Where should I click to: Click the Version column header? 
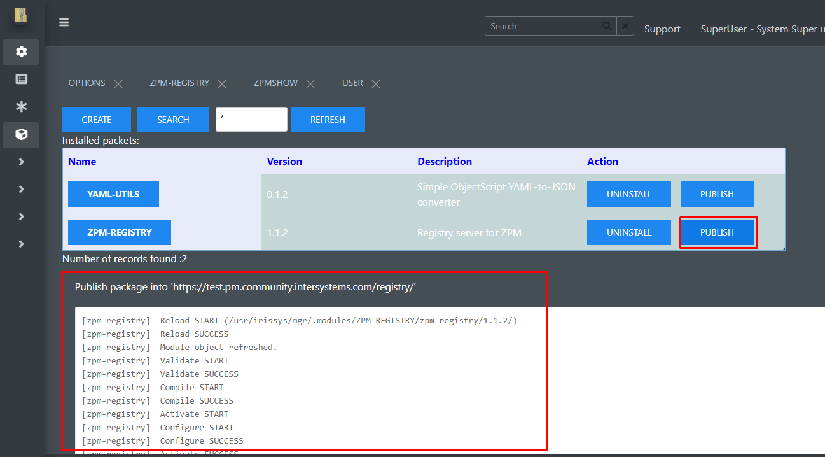point(284,162)
